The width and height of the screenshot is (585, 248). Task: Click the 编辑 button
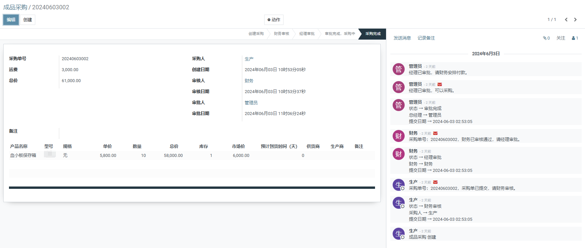point(11,20)
